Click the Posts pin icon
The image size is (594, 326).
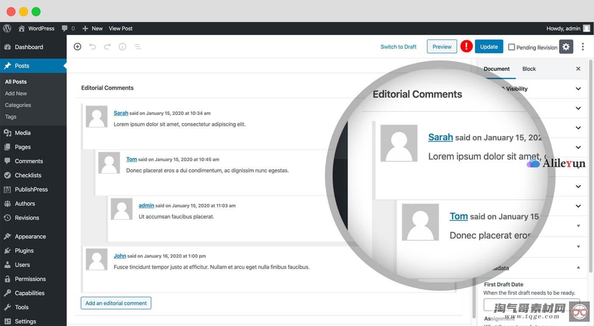[7, 66]
